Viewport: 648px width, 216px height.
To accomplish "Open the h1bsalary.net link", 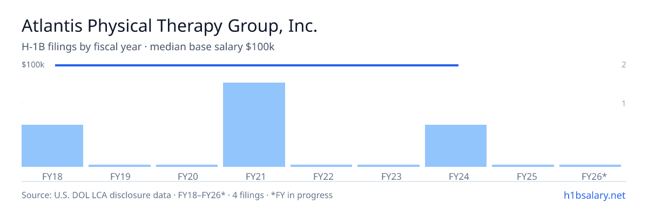I will [x=595, y=195].
